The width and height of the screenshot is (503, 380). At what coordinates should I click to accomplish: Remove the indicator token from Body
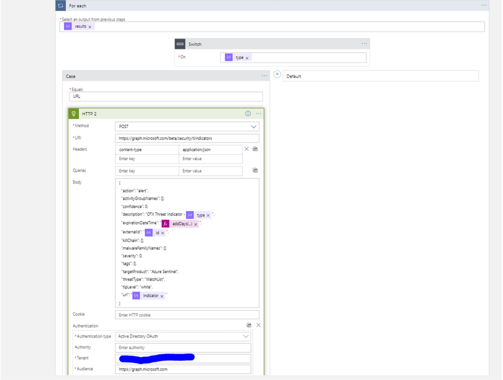coord(162,296)
